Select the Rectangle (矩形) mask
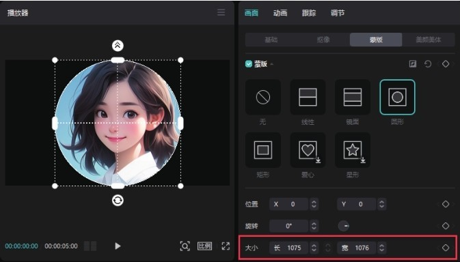This screenshot has height=262, width=460. [x=263, y=150]
